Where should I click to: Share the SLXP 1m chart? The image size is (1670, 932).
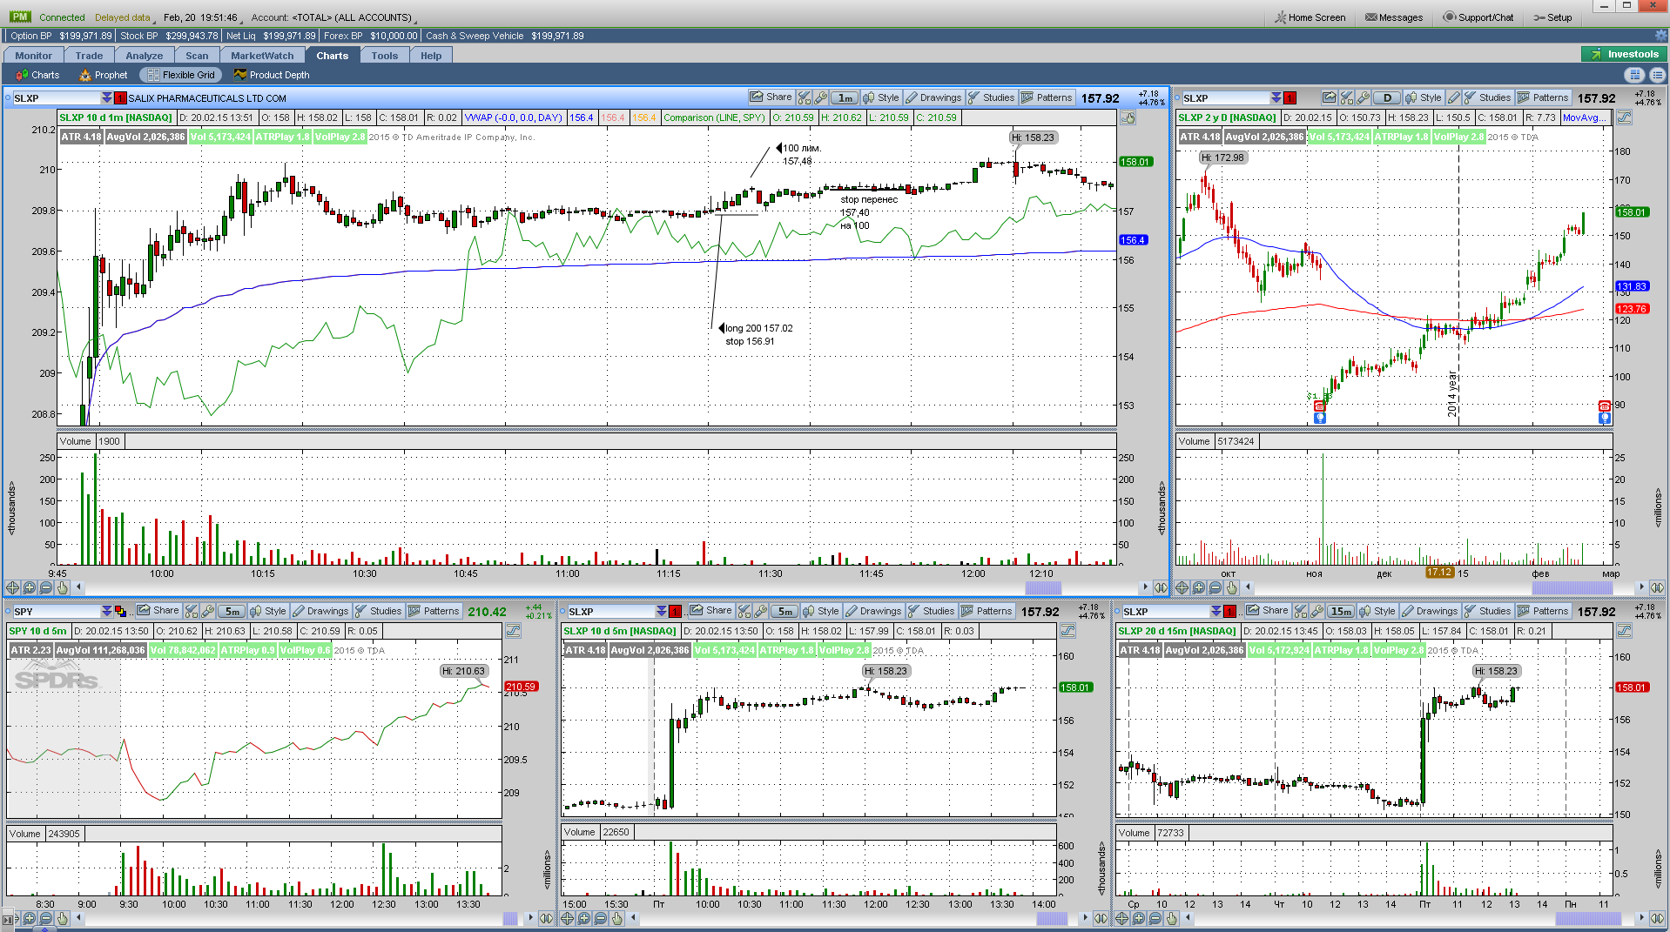[771, 97]
